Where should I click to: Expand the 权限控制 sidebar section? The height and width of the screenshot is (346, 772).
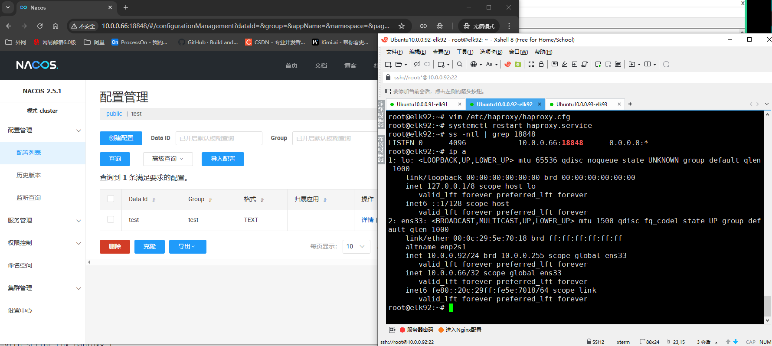pos(79,243)
